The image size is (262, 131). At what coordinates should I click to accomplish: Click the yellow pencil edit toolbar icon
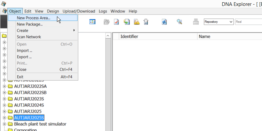coord(137,22)
